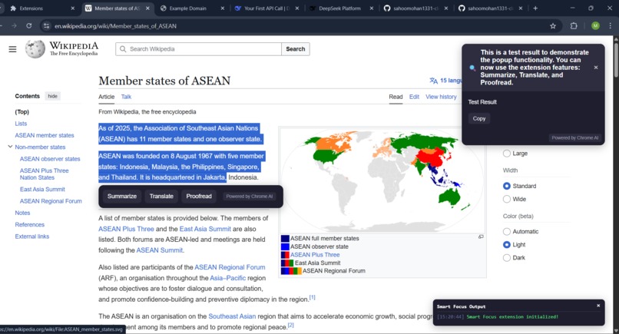Viewport: 619px width, 334px height.
Task: Close the Smart Focus Output panel
Action: pos(598,306)
